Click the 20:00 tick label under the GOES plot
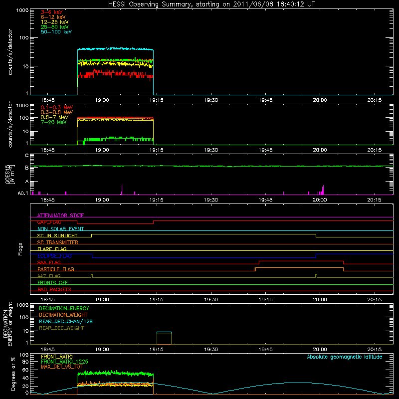 click(320, 200)
